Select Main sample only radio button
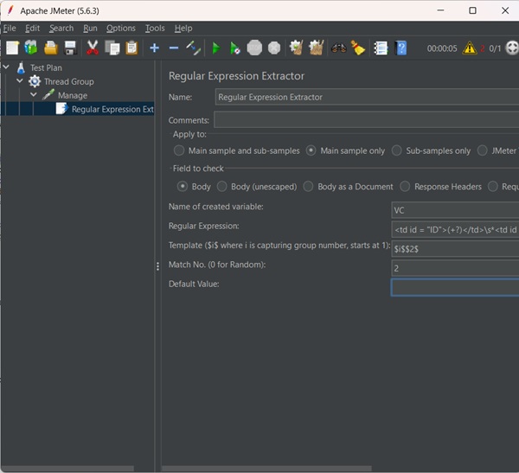Screen dimensions: 519x473 (x=311, y=150)
